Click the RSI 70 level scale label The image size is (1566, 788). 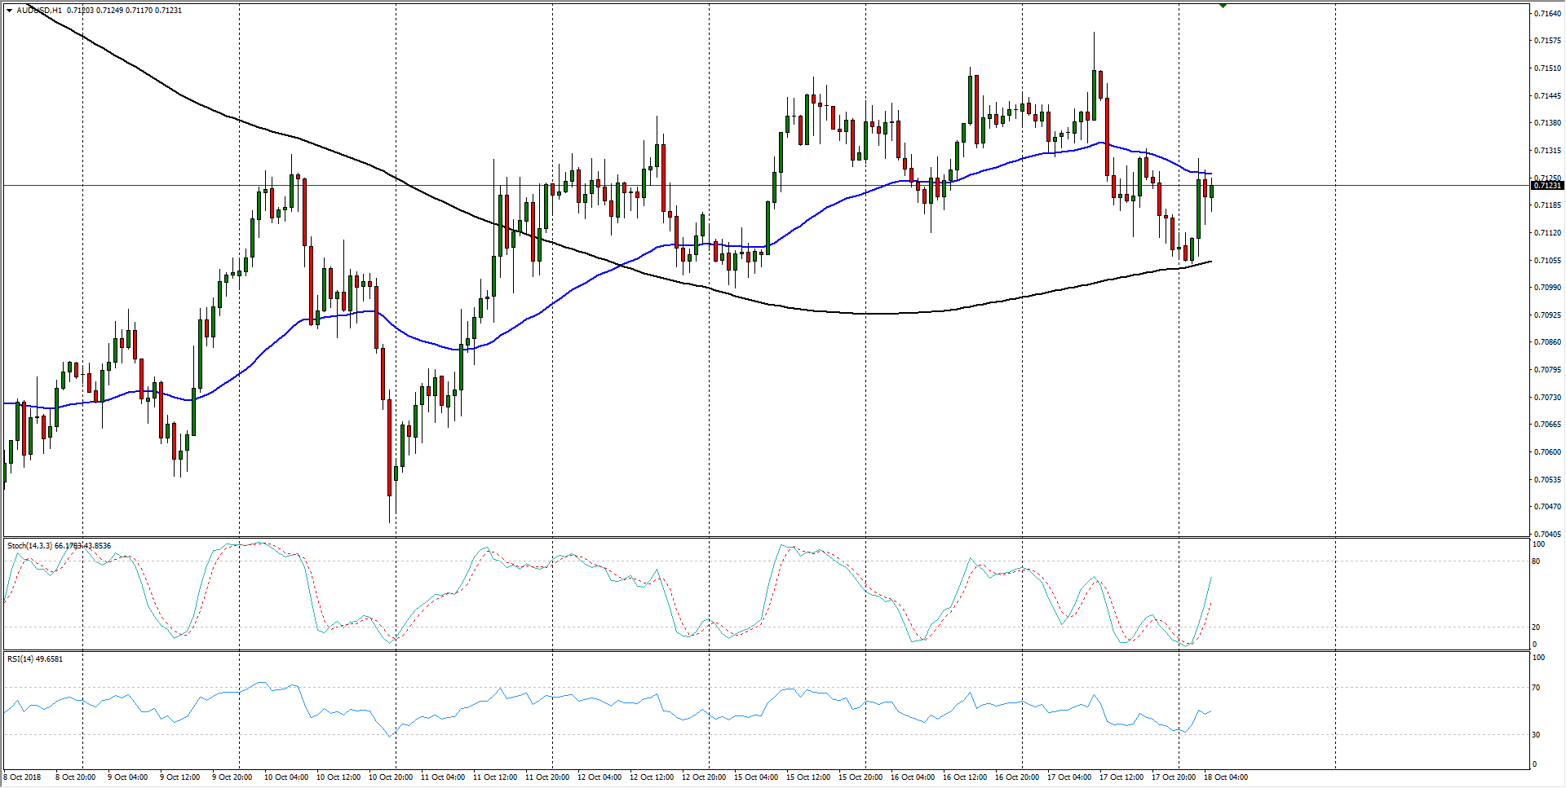click(1537, 688)
